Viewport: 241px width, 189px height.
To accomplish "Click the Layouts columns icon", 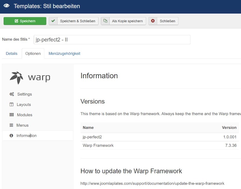I will click(x=11, y=104).
